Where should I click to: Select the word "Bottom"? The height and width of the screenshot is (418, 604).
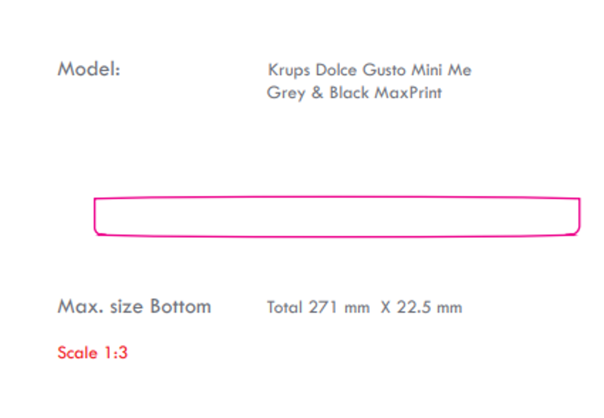pos(181,307)
